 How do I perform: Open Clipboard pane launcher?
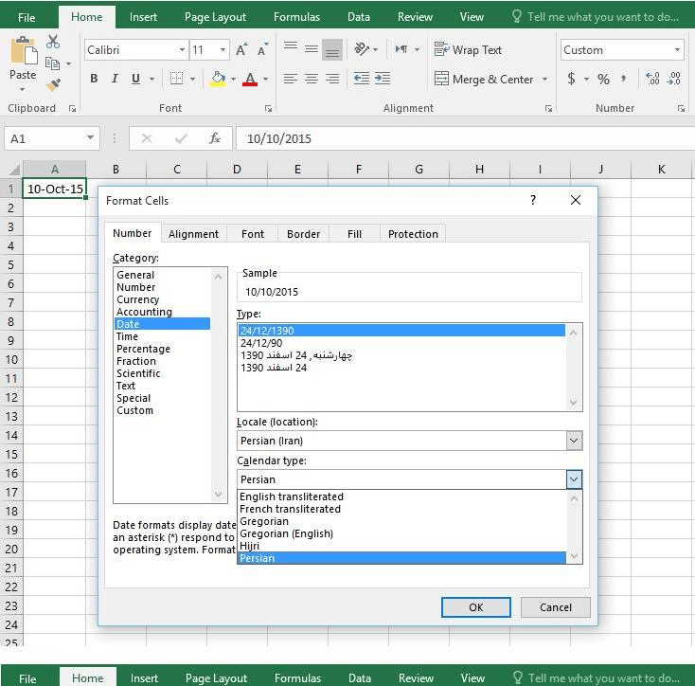click(x=72, y=109)
